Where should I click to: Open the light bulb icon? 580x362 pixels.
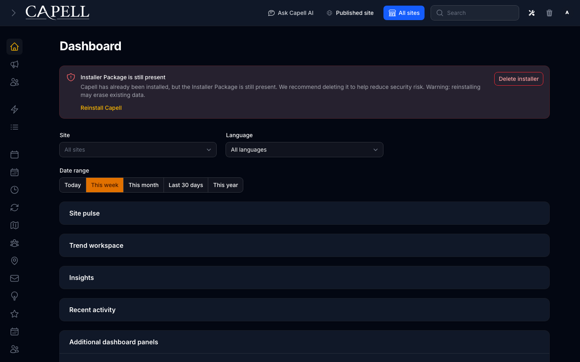14,296
